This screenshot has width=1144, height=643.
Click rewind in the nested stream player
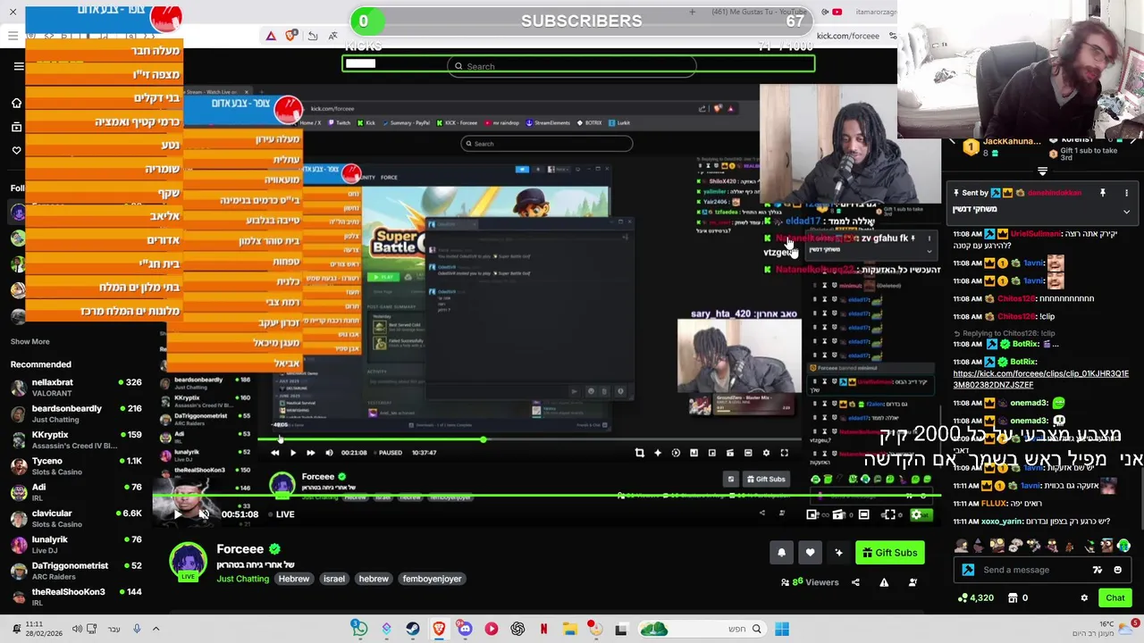click(274, 453)
